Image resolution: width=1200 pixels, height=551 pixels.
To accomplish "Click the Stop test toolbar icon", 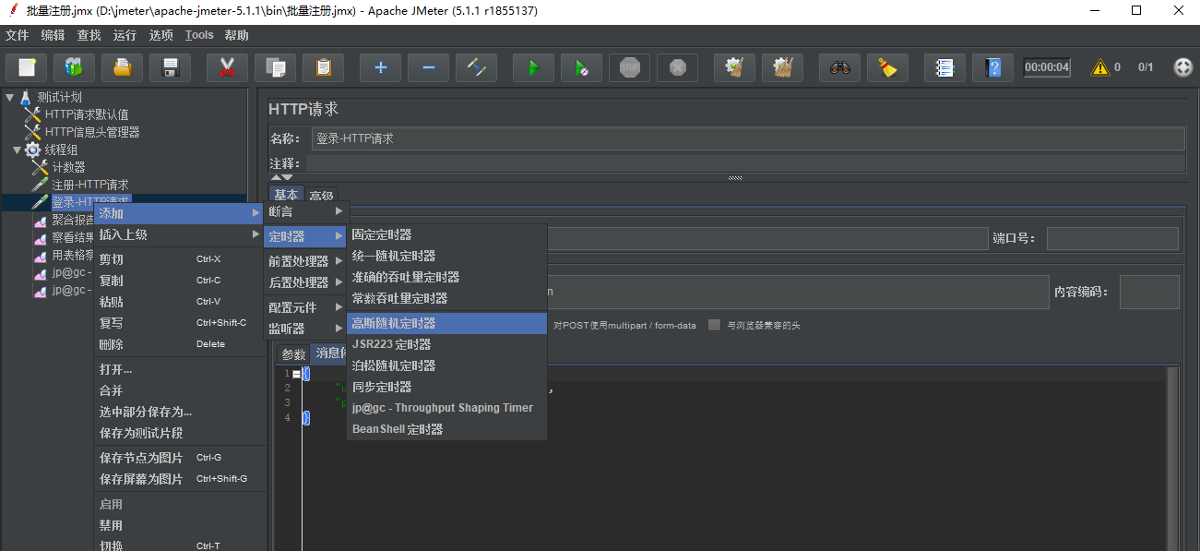I will point(629,67).
